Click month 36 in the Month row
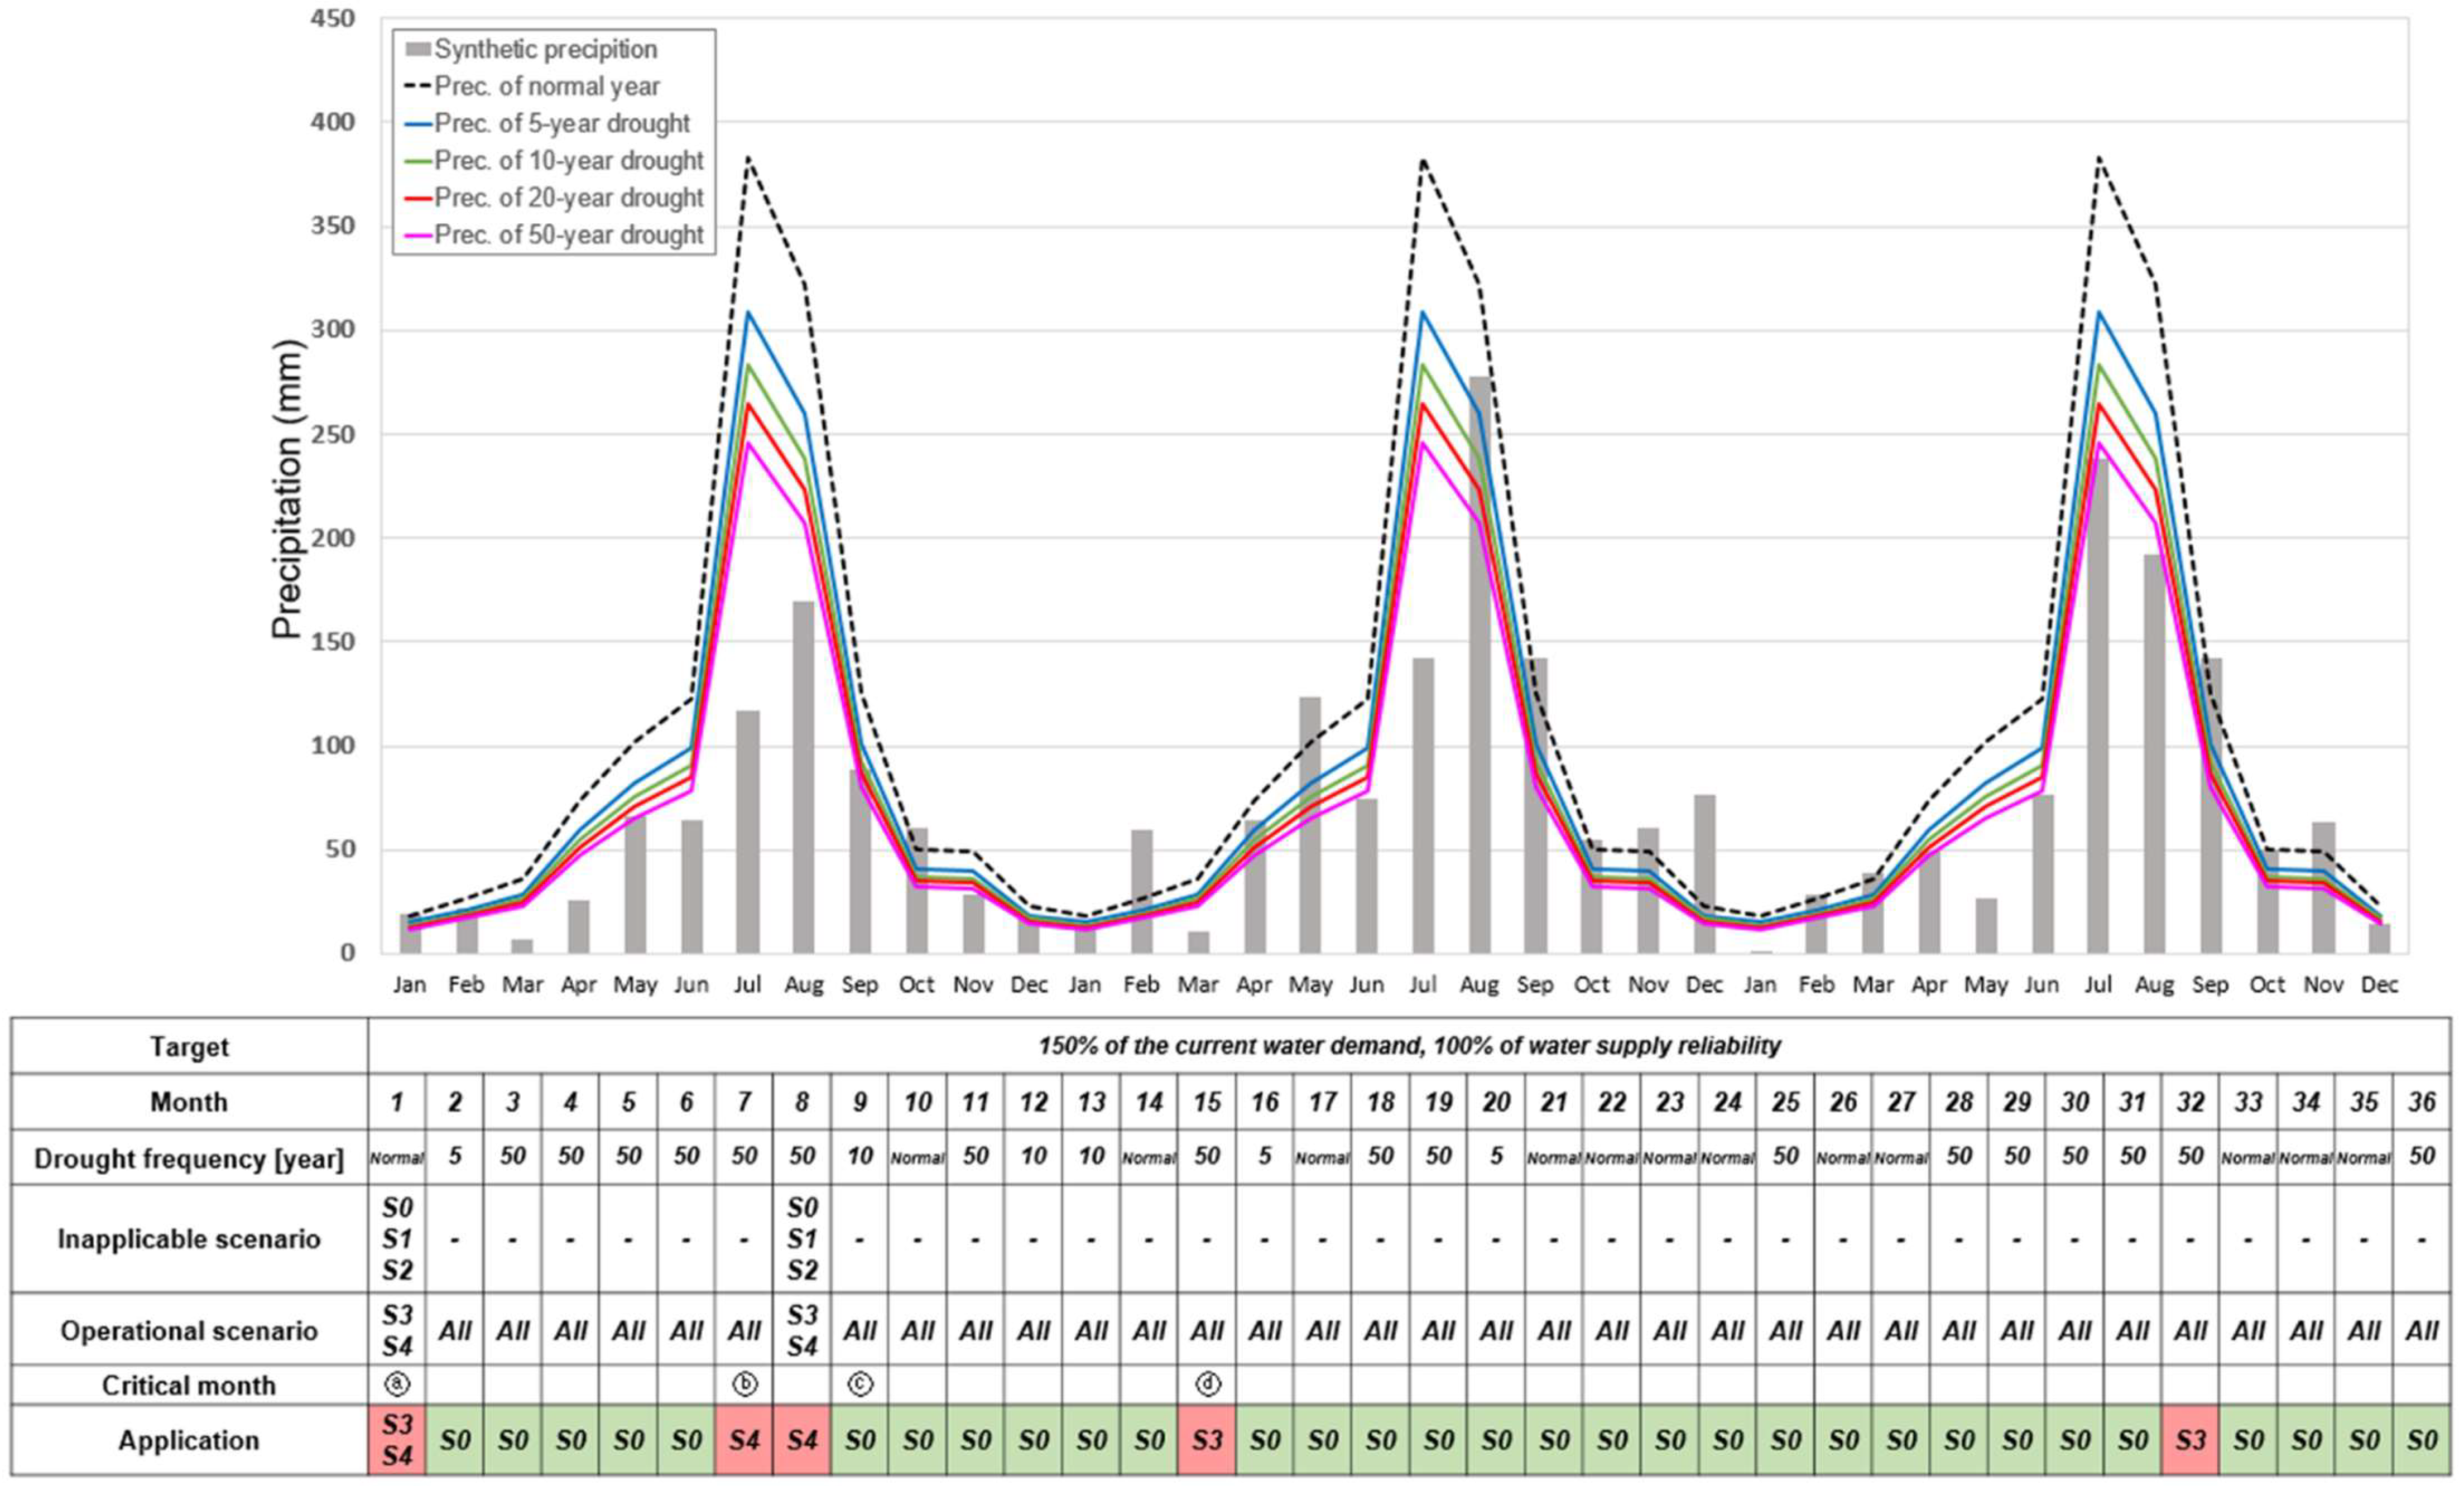The height and width of the screenshot is (1486, 2464). [2421, 1102]
